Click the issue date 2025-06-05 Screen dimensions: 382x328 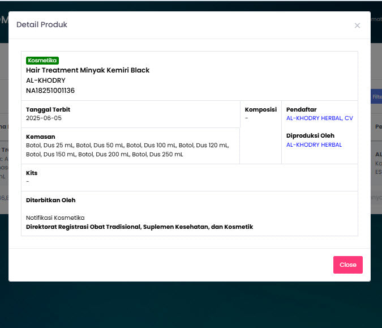click(x=44, y=118)
